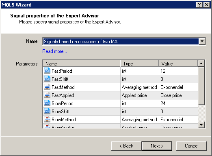Click the SlowMethod enum parameter icon
Image resolution: width=212 pixels, height=156 pixels.
(x=47, y=119)
